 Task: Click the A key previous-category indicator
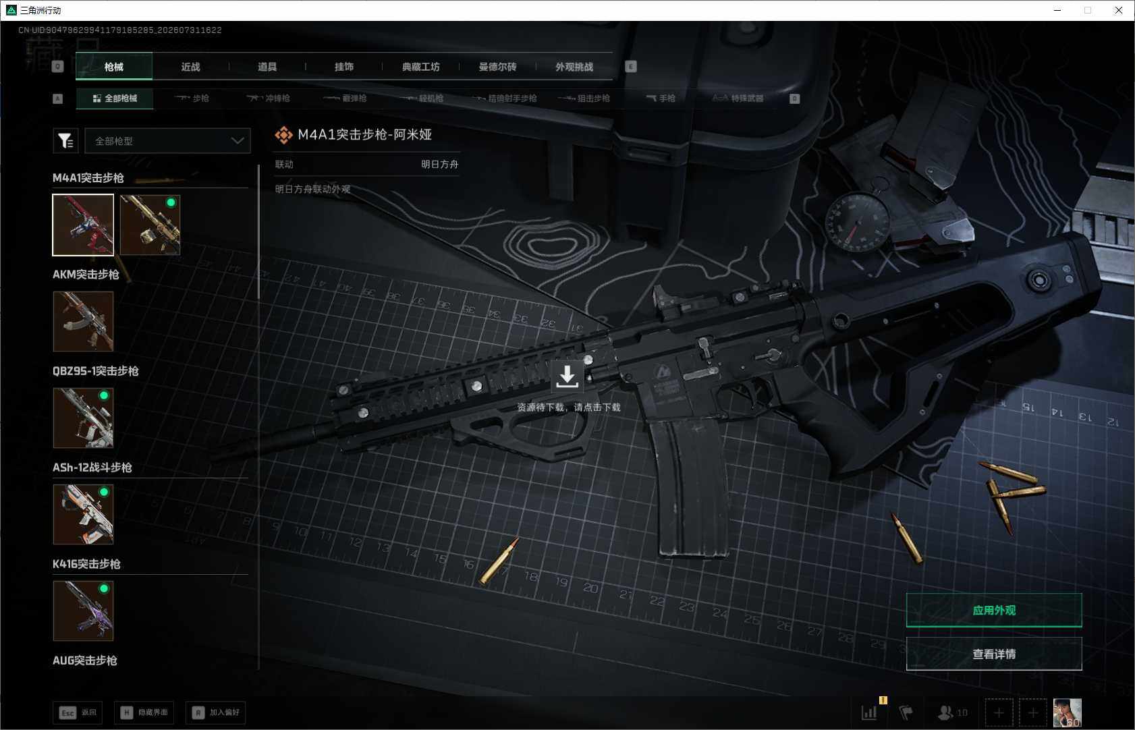pyautogui.click(x=58, y=99)
